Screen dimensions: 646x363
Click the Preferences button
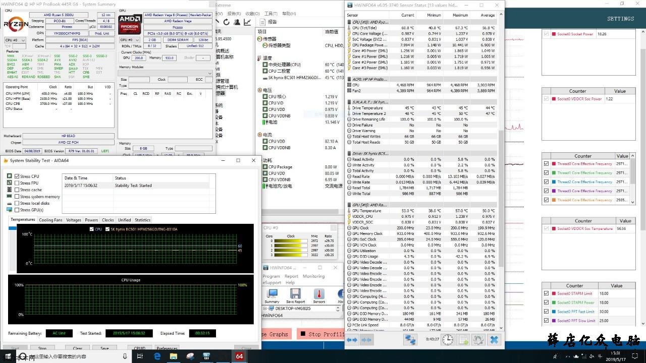[167, 348]
